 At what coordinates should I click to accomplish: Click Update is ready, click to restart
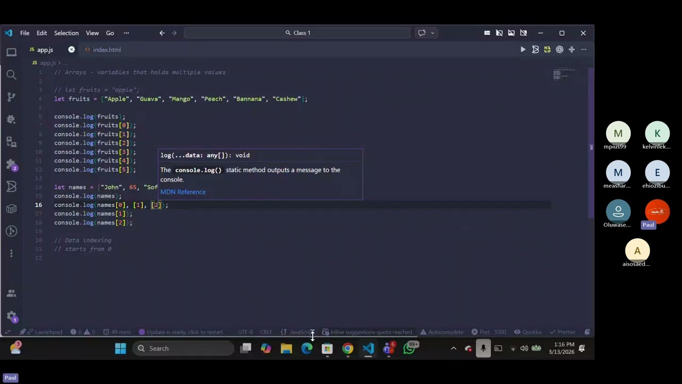coord(180,332)
